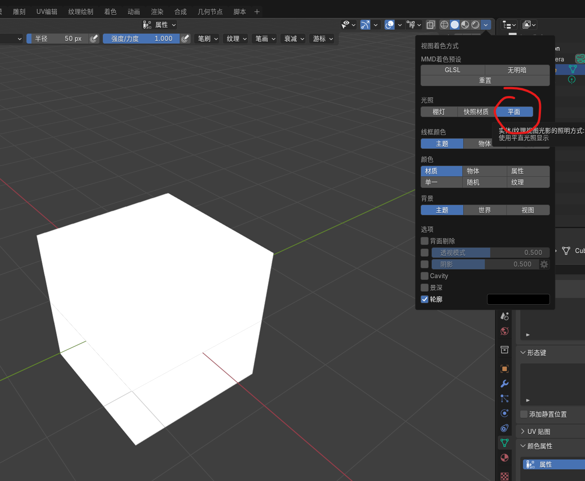Open 衰减 falloff dropdown
585x481 pixels.
[x=293, y=39]
